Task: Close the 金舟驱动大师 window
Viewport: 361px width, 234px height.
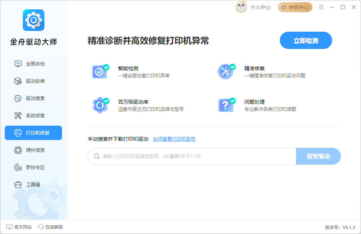Action: 354,7
